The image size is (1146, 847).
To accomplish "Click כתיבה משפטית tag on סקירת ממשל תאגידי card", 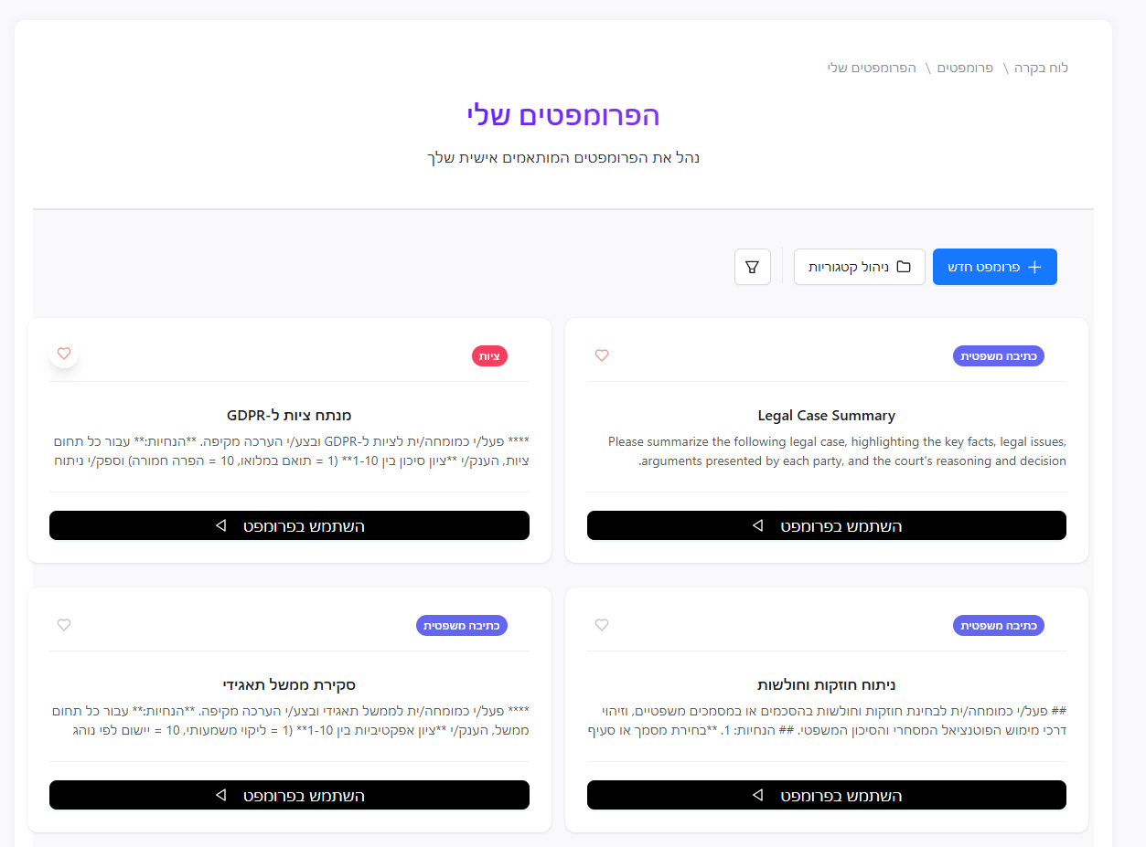I will 461,626.
